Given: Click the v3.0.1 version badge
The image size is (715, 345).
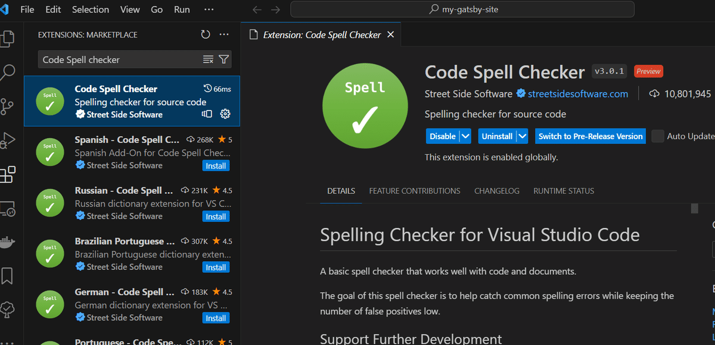Looking at the screenshot, I should pyautogui.click(x=609, y=71).
